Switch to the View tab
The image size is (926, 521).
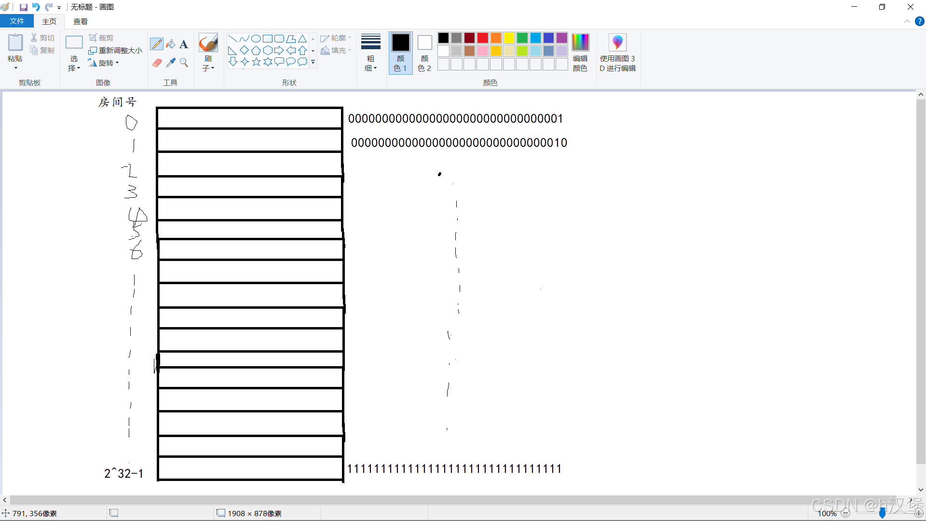click(81, 21)
